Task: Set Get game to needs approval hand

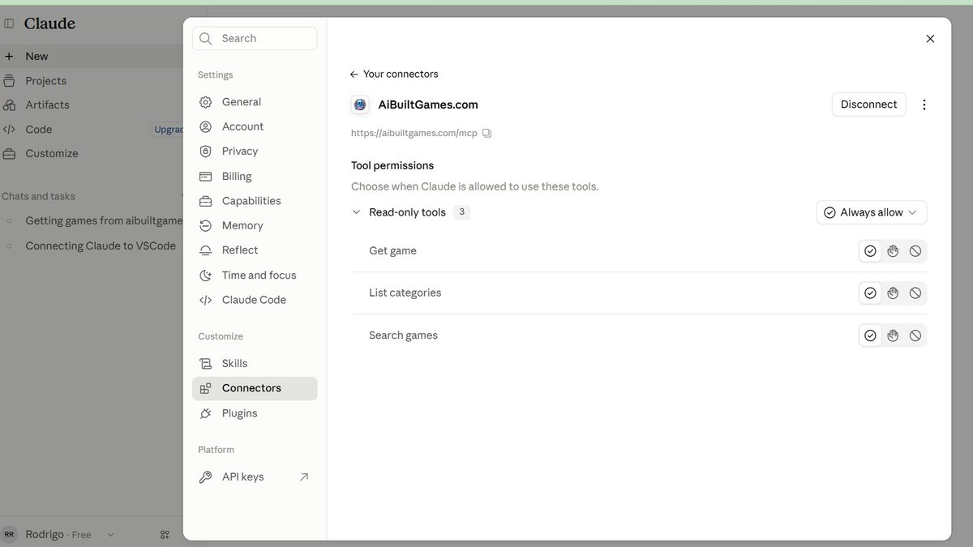Action: (893, 251)
